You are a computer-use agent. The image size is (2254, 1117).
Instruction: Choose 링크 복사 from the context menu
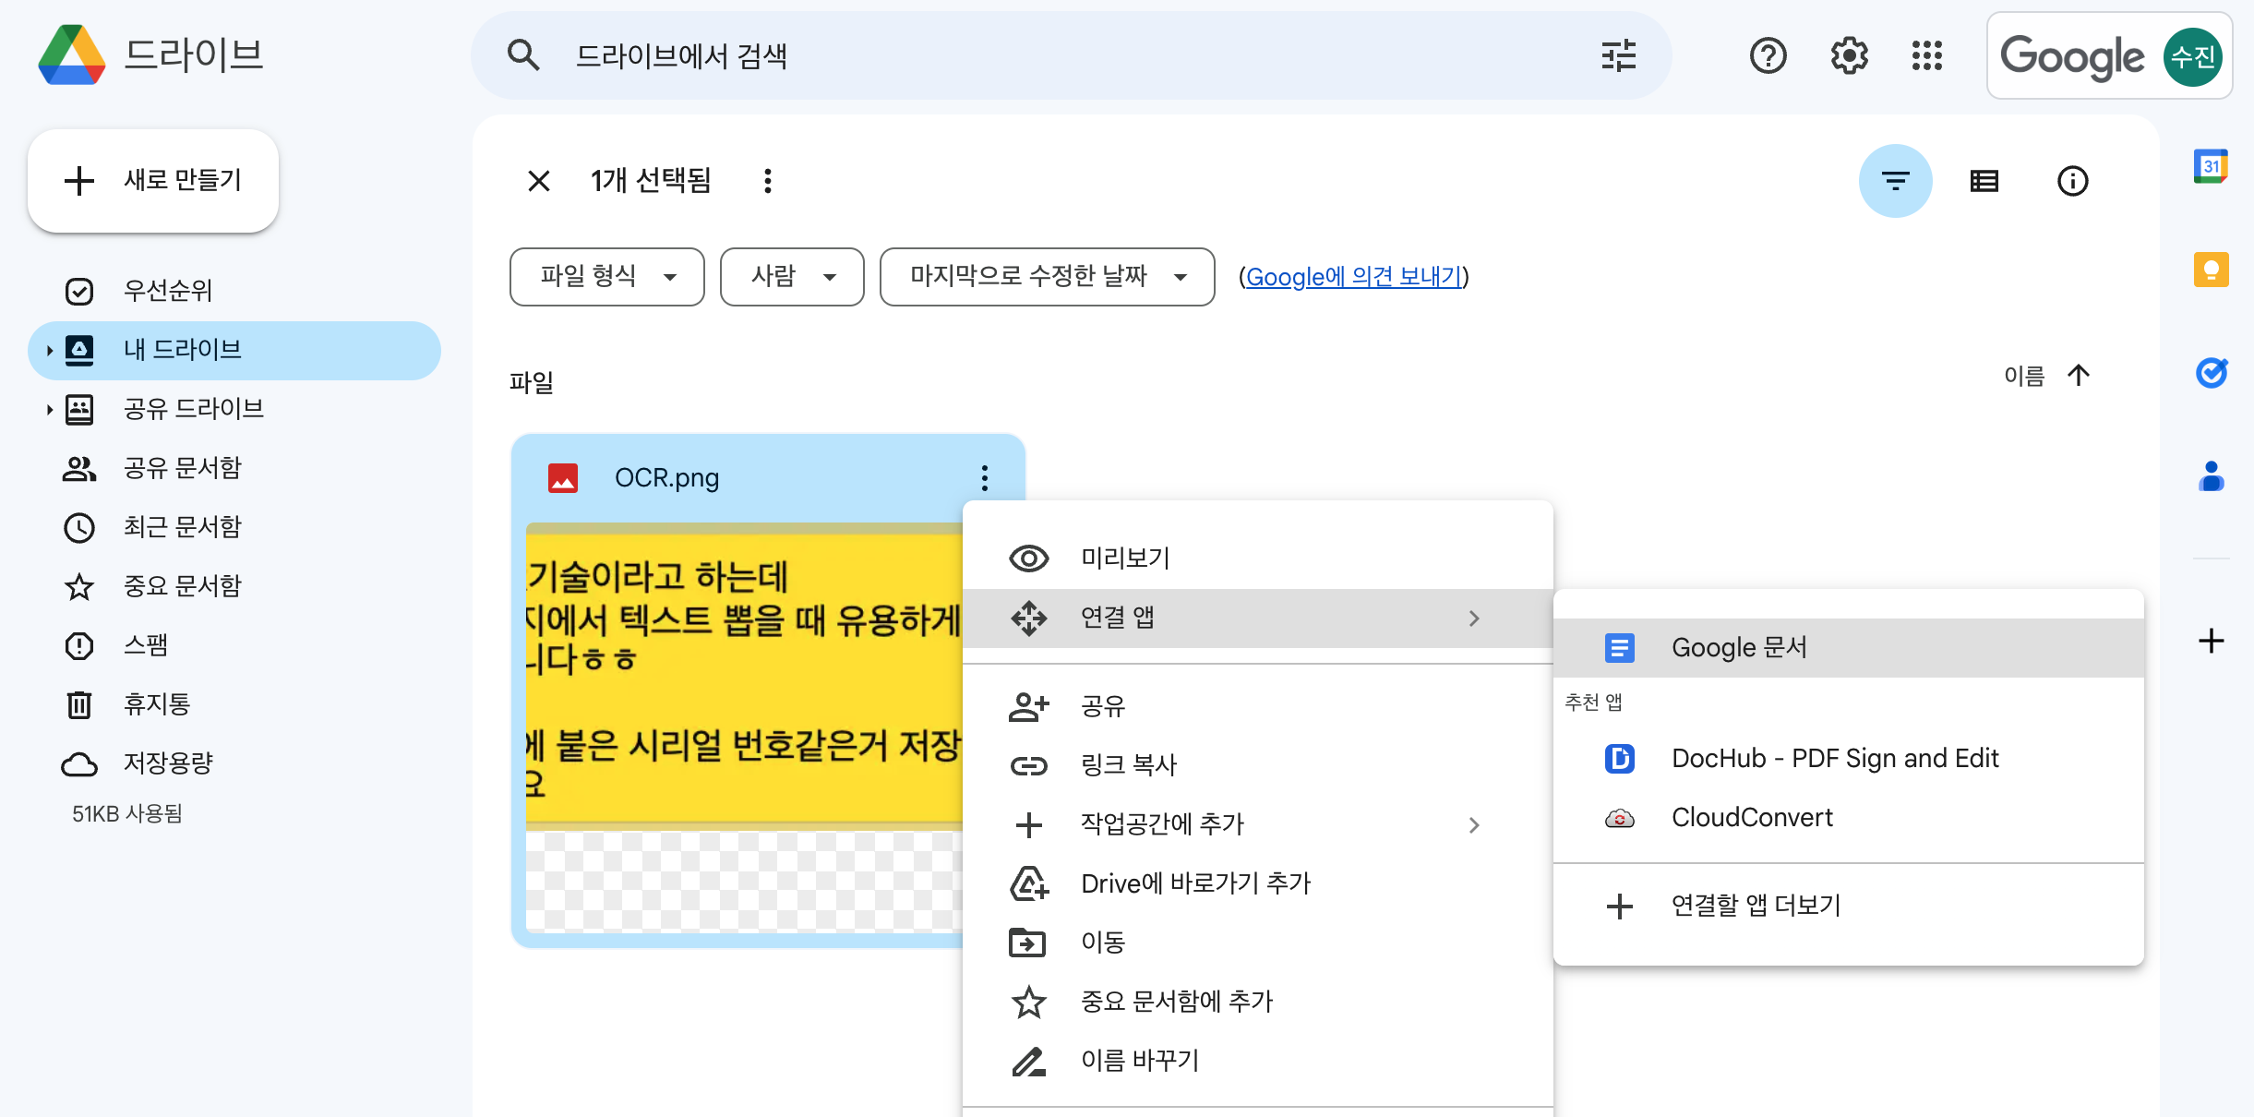1128,765
